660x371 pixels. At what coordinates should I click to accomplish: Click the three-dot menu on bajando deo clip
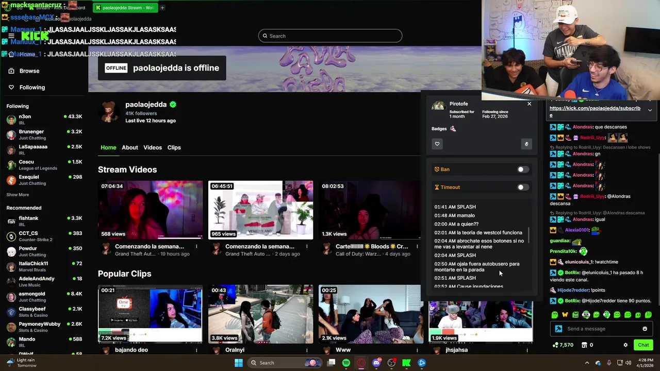coord(196,350)
